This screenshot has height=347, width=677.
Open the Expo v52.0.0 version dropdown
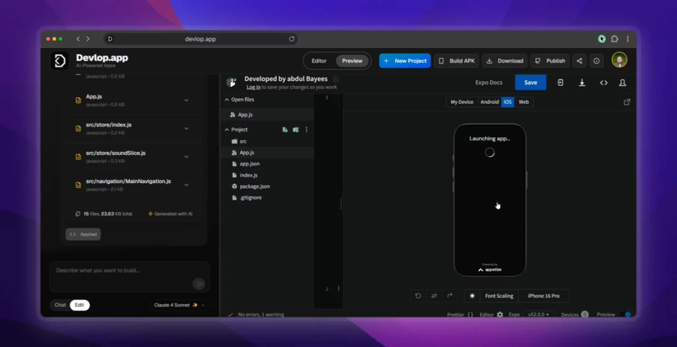538,314
